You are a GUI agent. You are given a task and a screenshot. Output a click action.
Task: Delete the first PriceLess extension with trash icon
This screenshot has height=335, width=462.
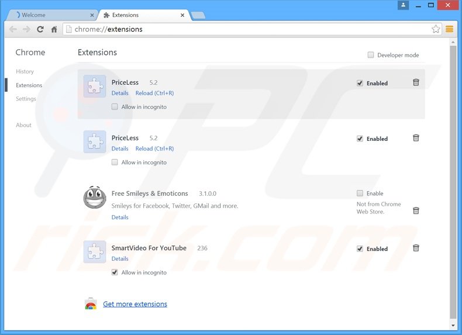(x=416, y=82)
